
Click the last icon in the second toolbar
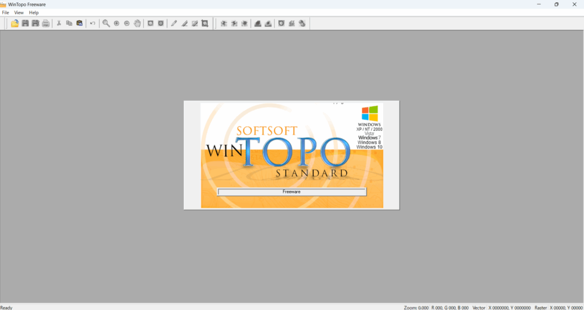click(302, 23)
